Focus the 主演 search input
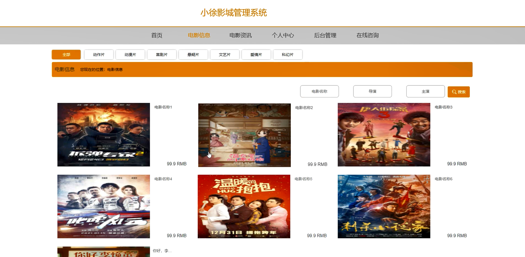The width and height of the screenshot is (525, 257). point(425,91)
